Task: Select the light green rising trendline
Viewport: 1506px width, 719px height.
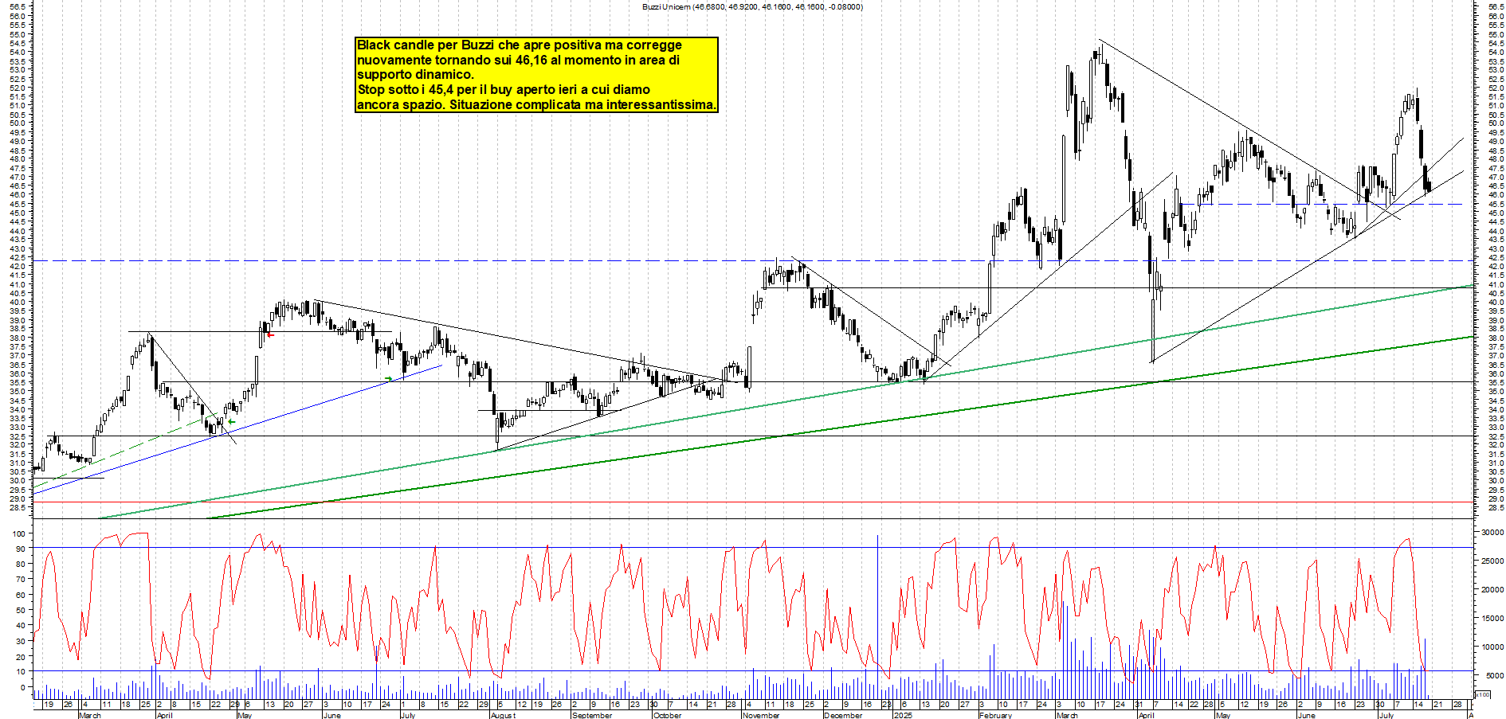Action: click(785, 402)
